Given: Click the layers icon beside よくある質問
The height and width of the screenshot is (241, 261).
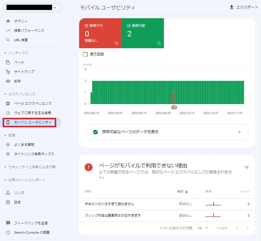Looking at the screenshot, I should tap(8, 144).
